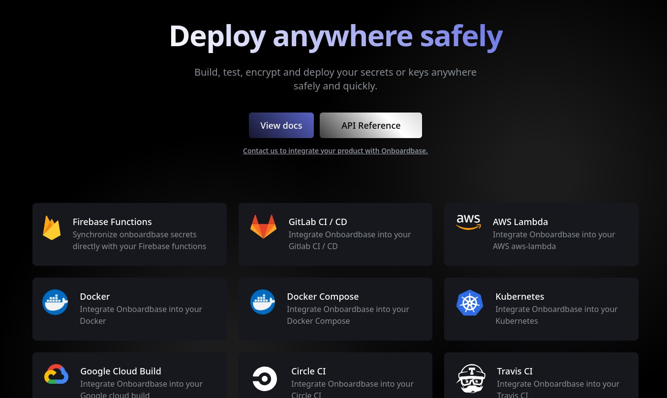Image resolution: width=667 pixels, height=398 pixels.
Task: Open the View docs button
Action: [281, 125]
